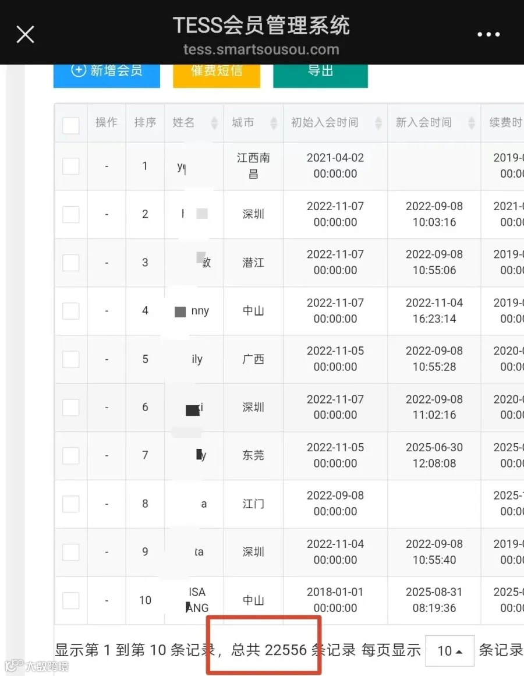
Task: Click the name cell ending in nny
Action: (194, 311)
